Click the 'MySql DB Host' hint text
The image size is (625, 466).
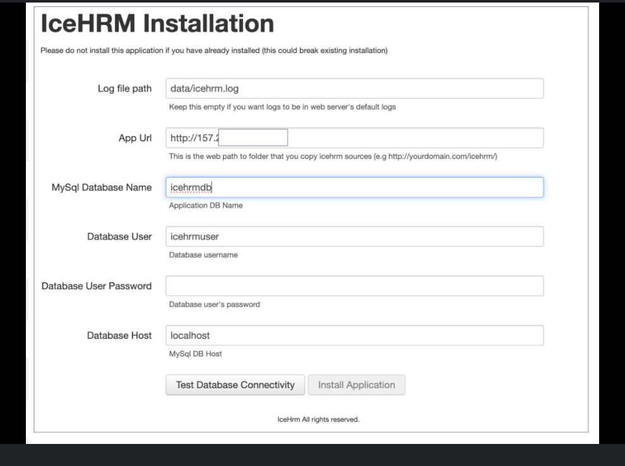[195, 354]
